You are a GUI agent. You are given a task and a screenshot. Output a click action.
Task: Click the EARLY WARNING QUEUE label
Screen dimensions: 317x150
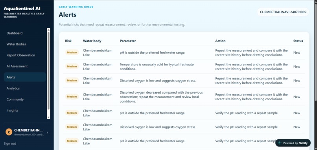click(76, 7)
